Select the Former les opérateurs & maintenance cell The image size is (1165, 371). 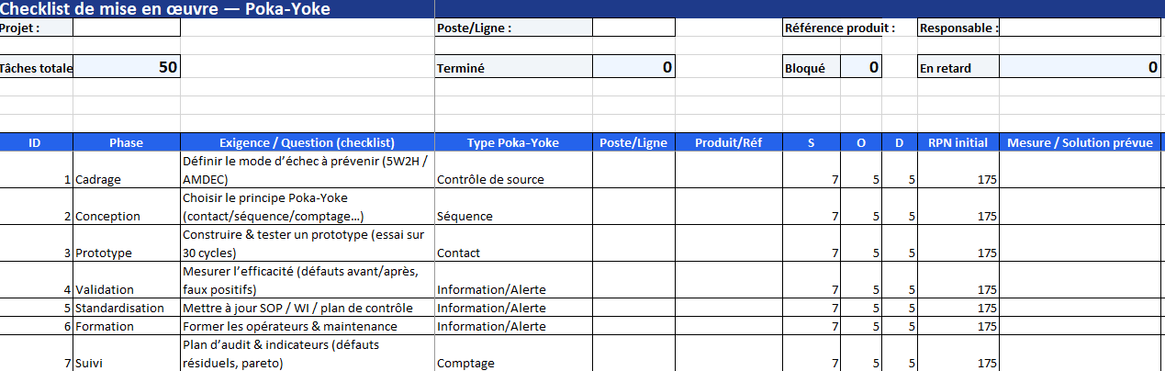coord(307,326)
